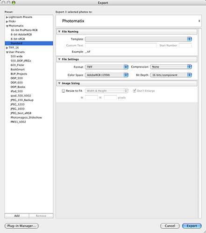Click the settings panel vertical scrollbar
Image resolution: width=206 pixels, height=233 pixels.
200,123
